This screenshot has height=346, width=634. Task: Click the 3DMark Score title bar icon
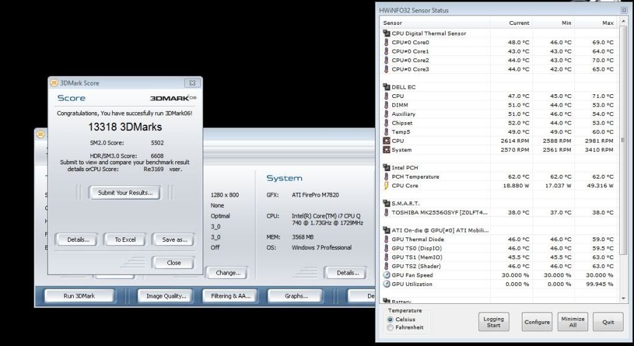(x=54, y=82)
